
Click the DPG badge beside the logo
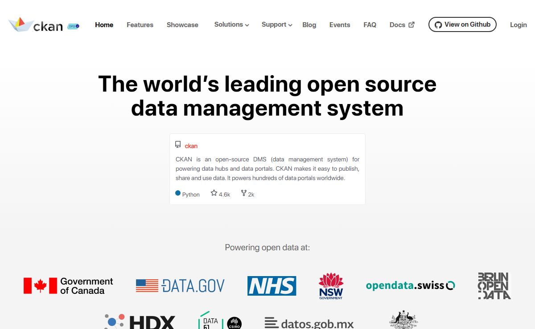[73, 27]
